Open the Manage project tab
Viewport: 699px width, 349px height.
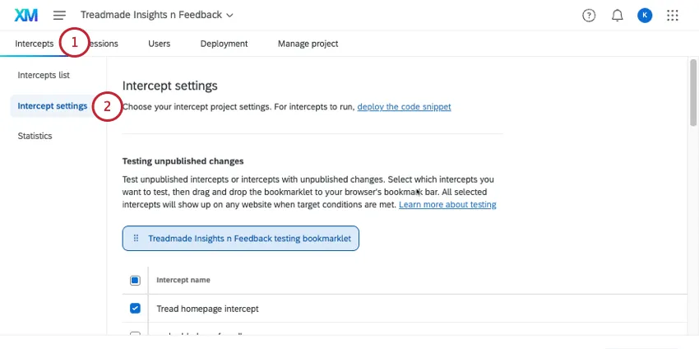pyautogui.click(x=308, y=44)
